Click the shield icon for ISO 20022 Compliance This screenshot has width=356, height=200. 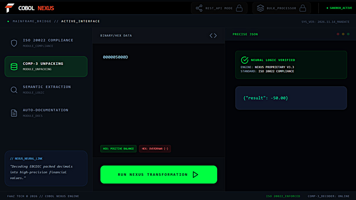click(14, 43)
